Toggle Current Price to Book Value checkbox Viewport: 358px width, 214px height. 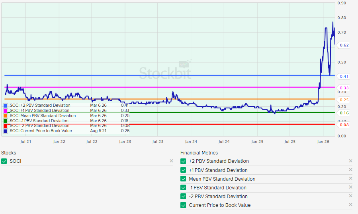183,205
